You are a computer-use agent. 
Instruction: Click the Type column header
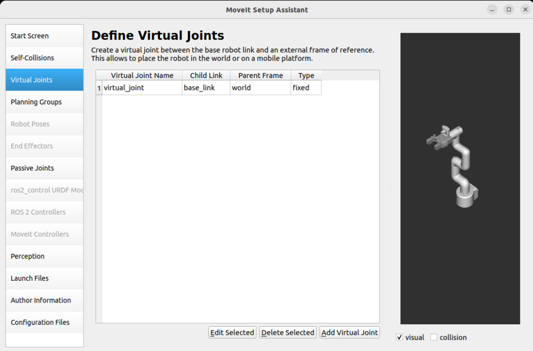(x=306, y=75)
